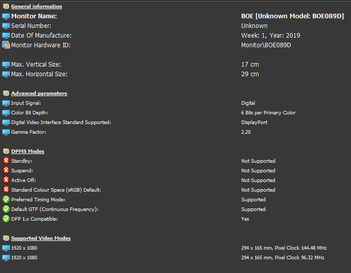Click the monitor icon beside Color Bit Depth
Viewport: 351px width, 273px height.
[x=6, y=113]
